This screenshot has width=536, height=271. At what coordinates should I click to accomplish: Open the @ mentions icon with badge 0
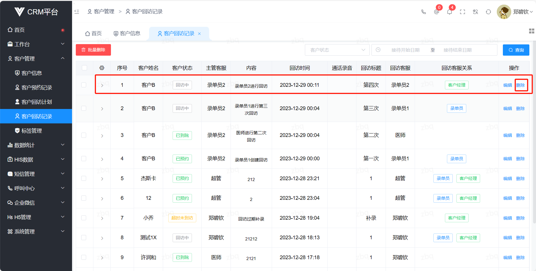[x=437, y=12]
